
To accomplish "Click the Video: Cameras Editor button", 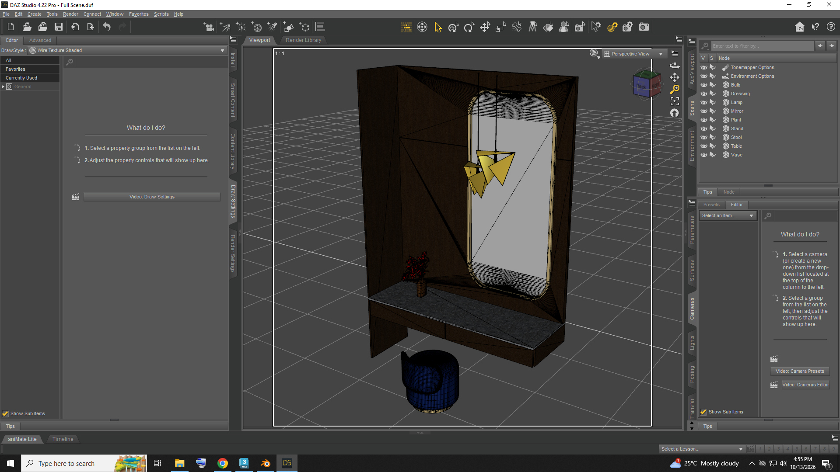I will coord(805,385).
